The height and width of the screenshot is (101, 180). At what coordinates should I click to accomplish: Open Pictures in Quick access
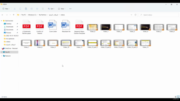[x=8, y=33]
